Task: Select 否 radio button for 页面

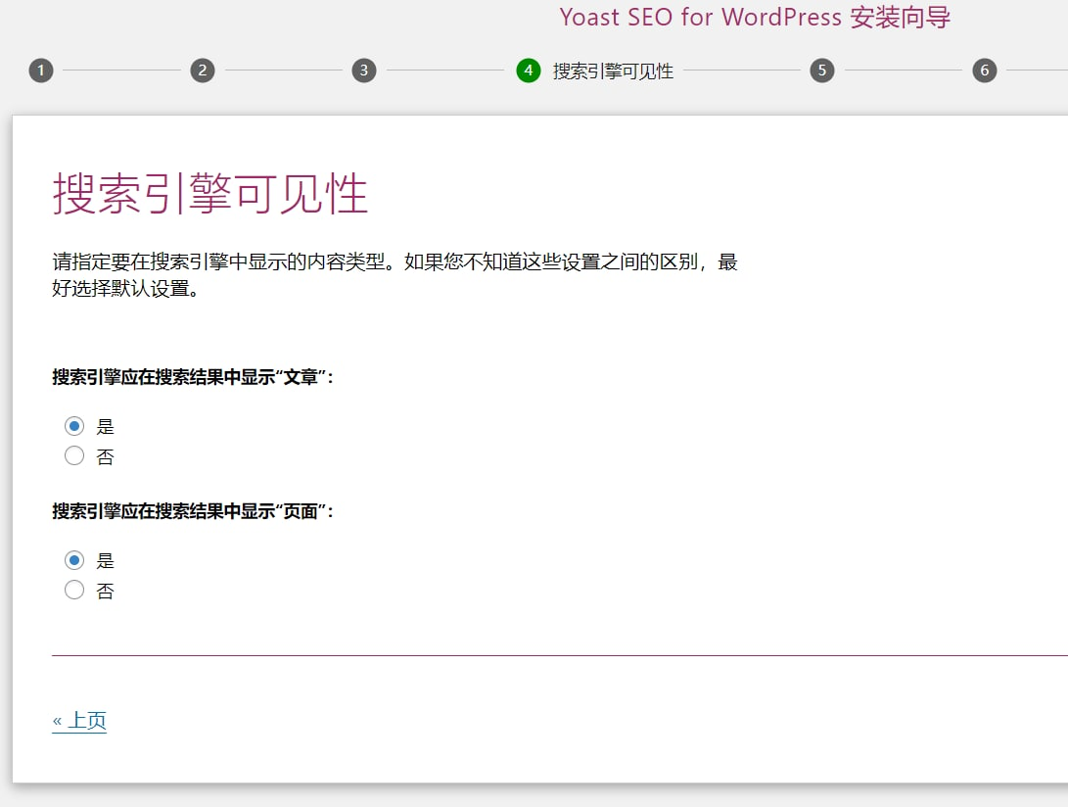Action: [x=74, y=590]
